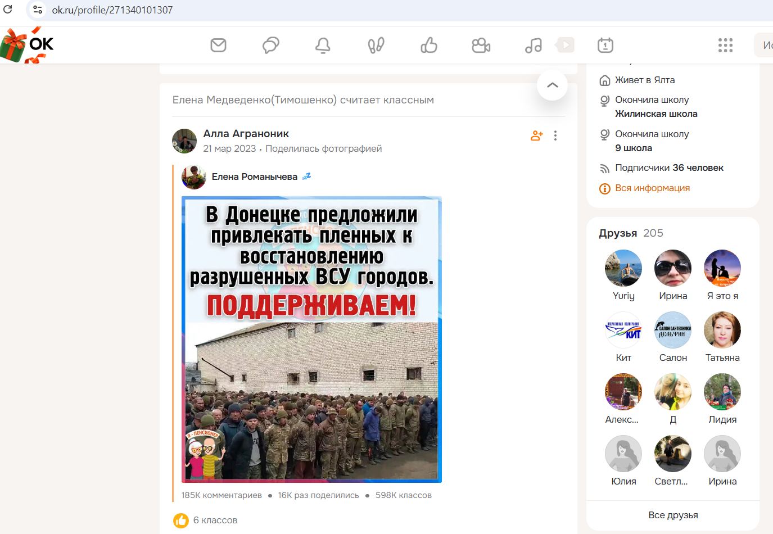The width and height of the screenshot is (773, 534).
Task: Click the home icon next to Живет в Ялта
Action: point(605,80)
